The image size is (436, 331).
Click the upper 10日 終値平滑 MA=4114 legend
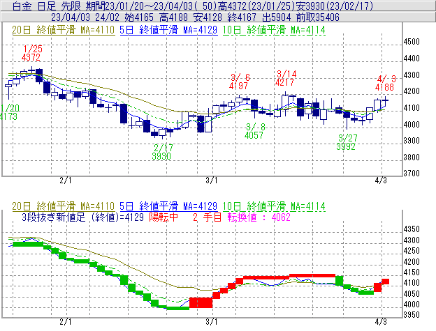point(274,30)
